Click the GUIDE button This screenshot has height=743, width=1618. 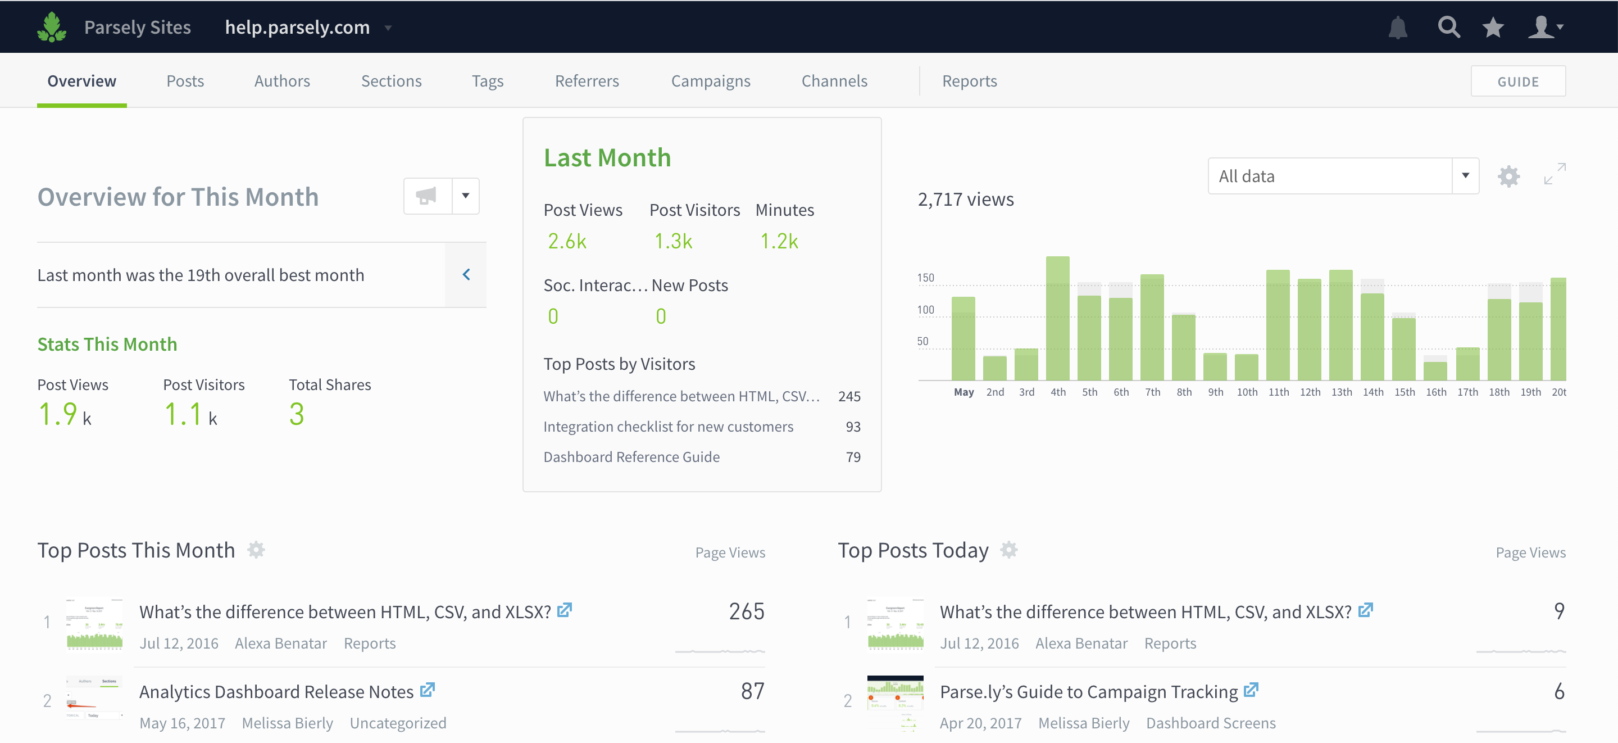click(1518, 81)
